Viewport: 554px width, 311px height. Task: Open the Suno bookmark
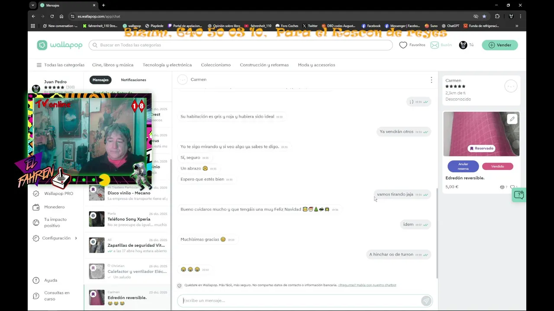tap(431, 26)
